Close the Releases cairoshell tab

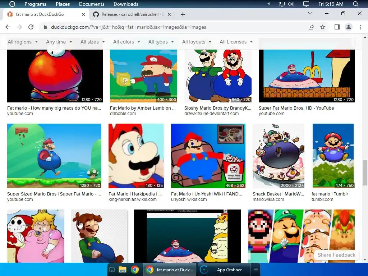coord(169,14)
